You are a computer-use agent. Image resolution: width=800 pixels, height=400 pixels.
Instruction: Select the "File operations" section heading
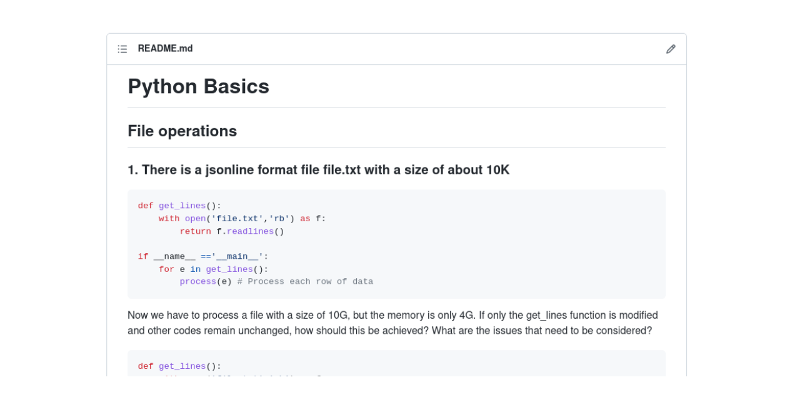pos(182,131)
